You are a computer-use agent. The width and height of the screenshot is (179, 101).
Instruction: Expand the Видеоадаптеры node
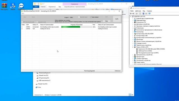133,20
